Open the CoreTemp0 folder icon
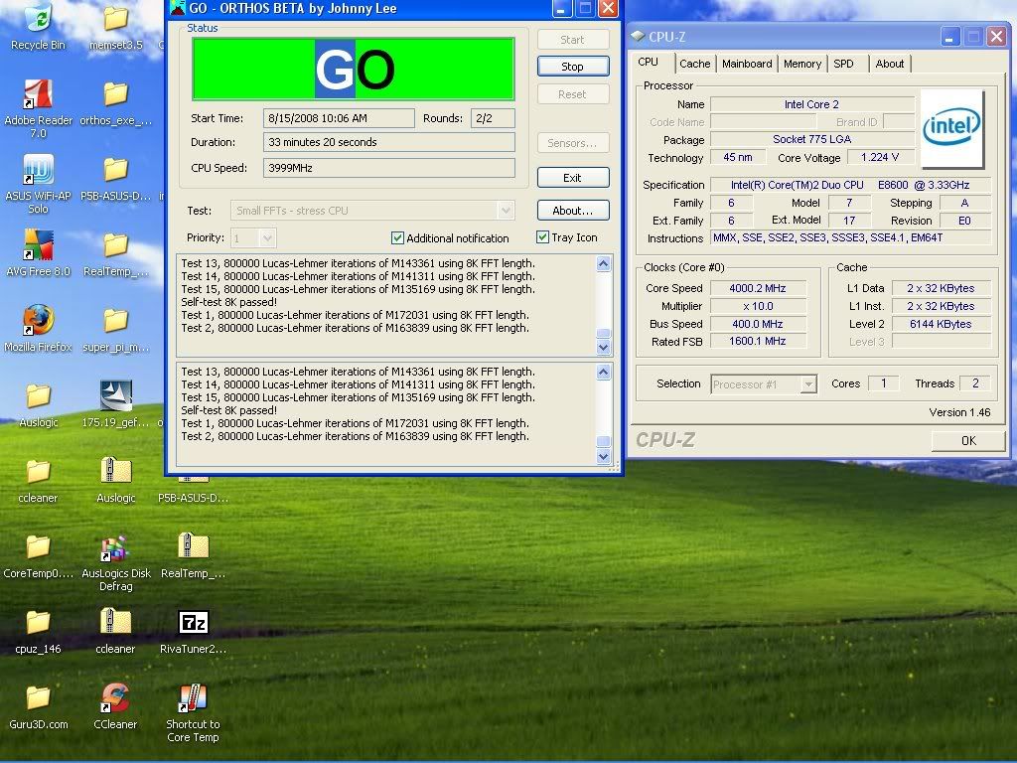Screen dimensions: 1017x763 tap(39, 547)
